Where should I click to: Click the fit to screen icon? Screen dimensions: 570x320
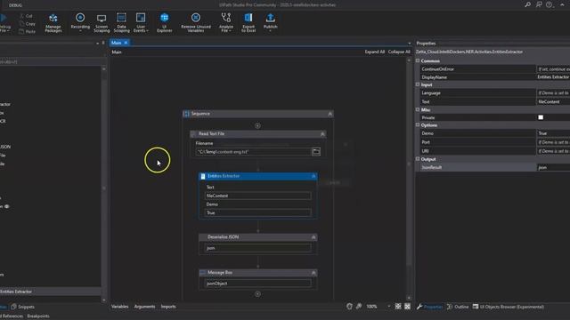click(398, 306)
